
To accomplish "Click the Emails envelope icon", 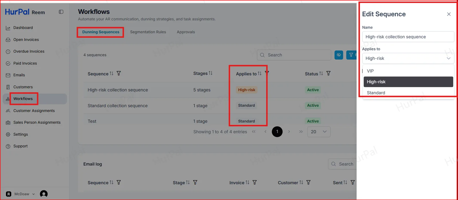I will pyautogui.click(x=8, y=75).
